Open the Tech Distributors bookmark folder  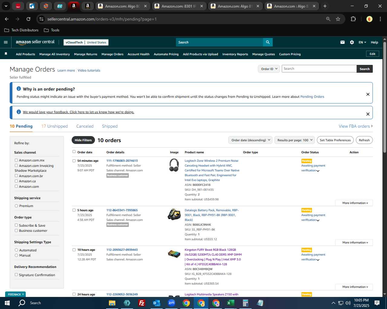21,30
